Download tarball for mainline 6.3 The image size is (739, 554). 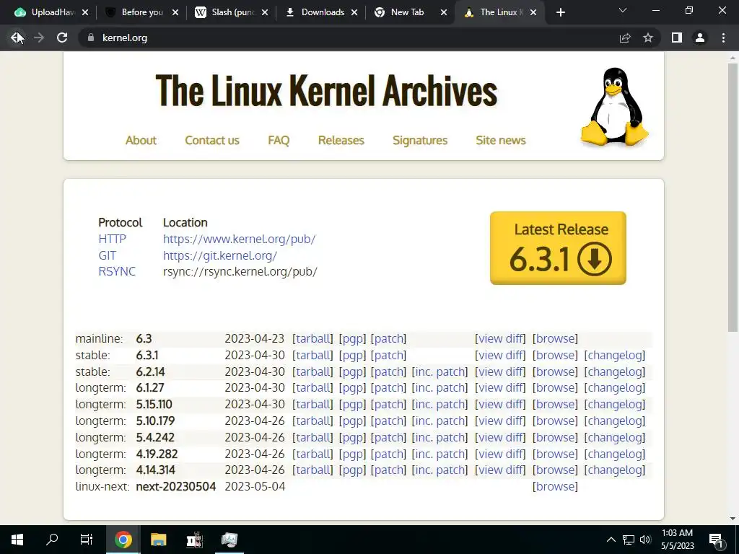(312, 339)
